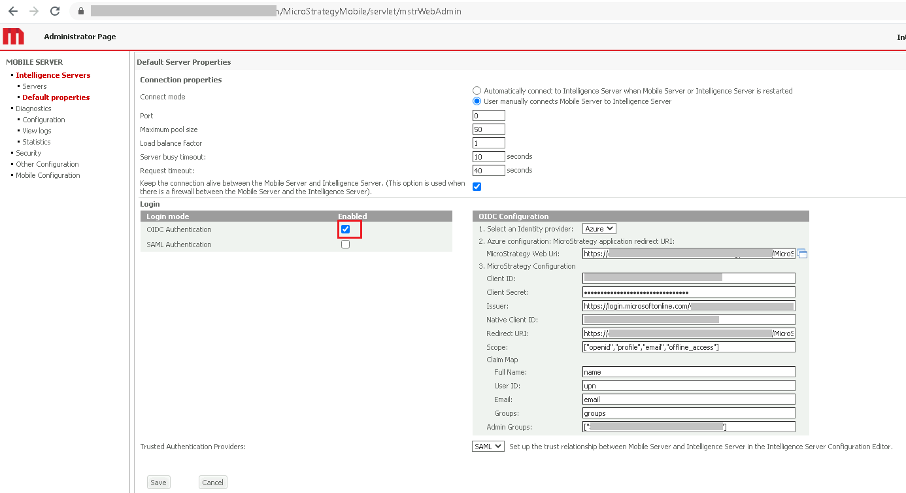Click the MicroStrategy logo icon

click(14, 37)
